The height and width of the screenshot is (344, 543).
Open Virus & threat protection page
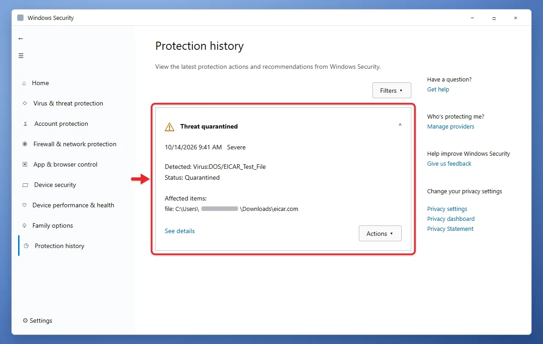(x=68, y=103)
